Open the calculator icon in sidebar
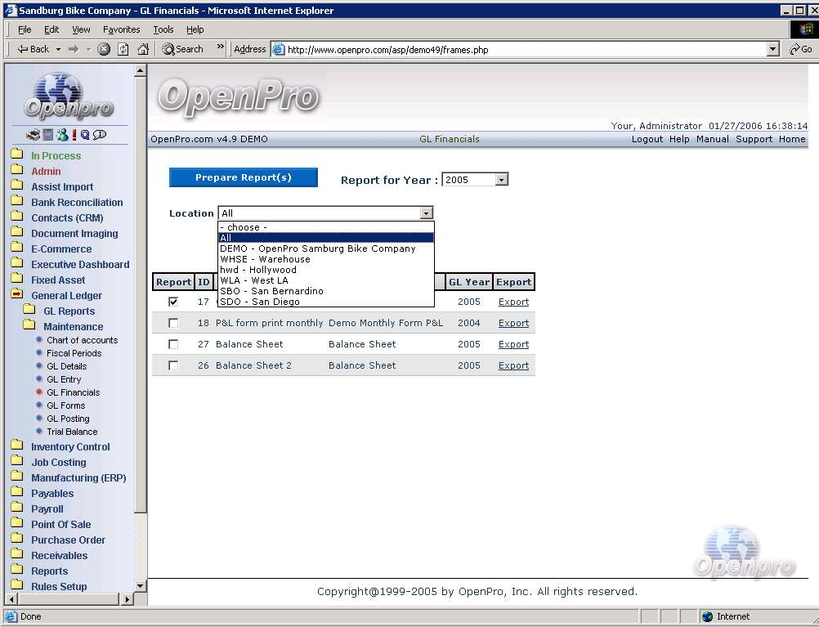Viewport: 819px width, 627px height. tap(48, 135)
